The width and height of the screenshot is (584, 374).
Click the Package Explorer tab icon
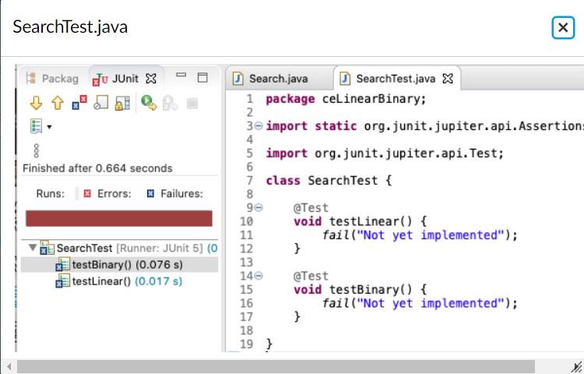pyautogui.click(x=31, y=78)
